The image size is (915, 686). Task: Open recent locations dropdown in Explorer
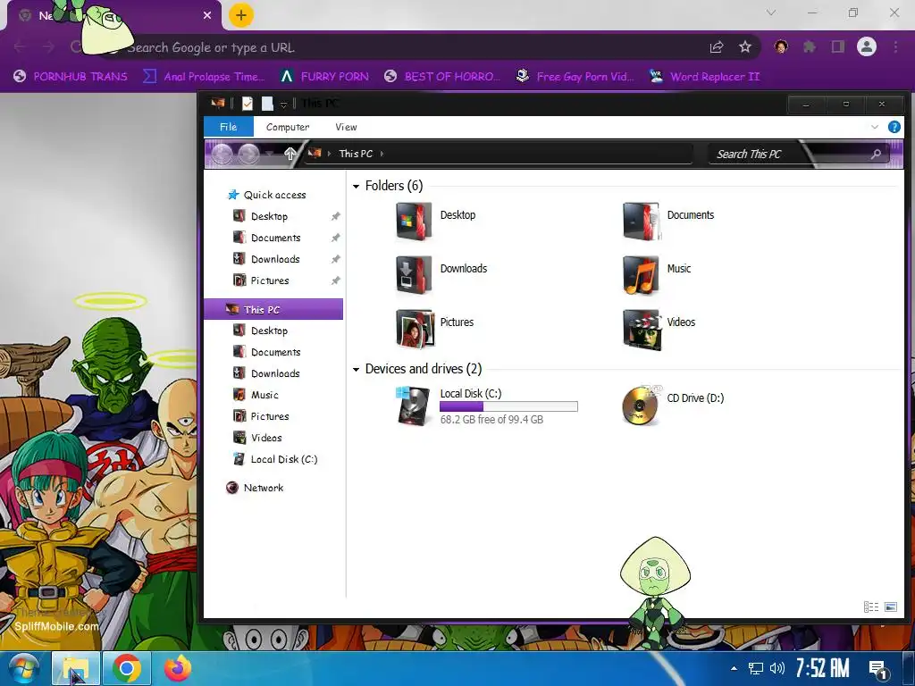point(269,154)
